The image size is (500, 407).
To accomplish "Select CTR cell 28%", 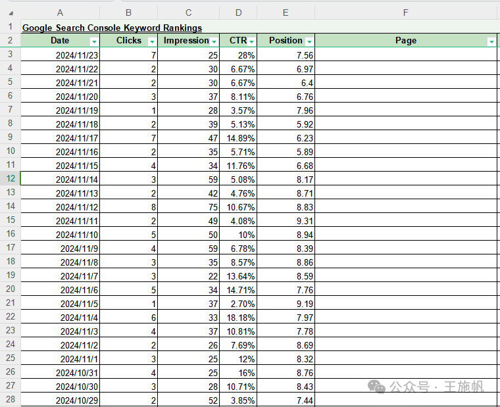I will tap(238, 55).
